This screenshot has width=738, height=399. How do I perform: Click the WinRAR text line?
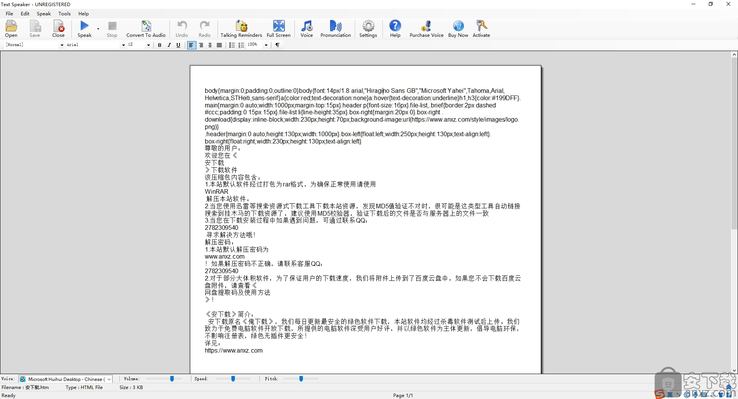point(216,191)
